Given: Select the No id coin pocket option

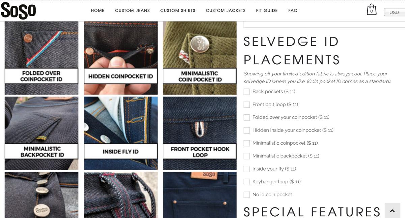Looking at the screenshot, I should click(x=247, y=194).
